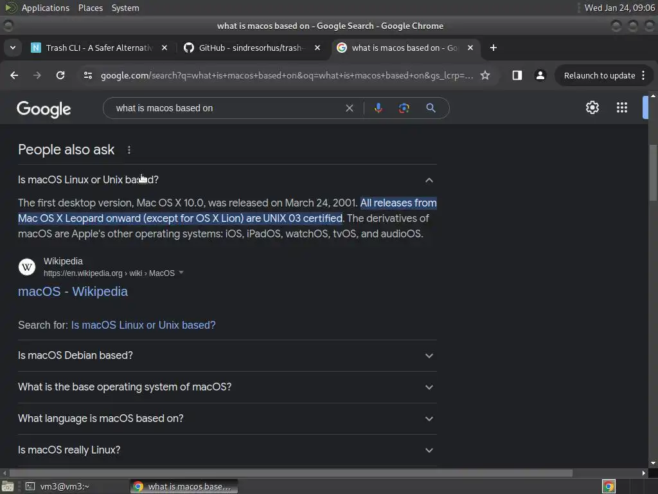Viewport: 658px width, 494px height.
Task: Click the Google logo
Action: pos(44,109)
